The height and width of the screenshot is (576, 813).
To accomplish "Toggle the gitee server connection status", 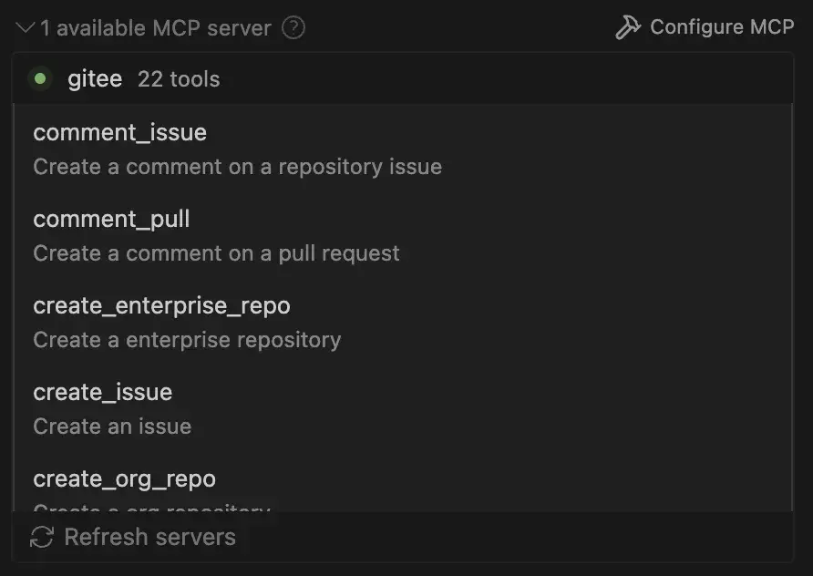I will coord(39,79).
